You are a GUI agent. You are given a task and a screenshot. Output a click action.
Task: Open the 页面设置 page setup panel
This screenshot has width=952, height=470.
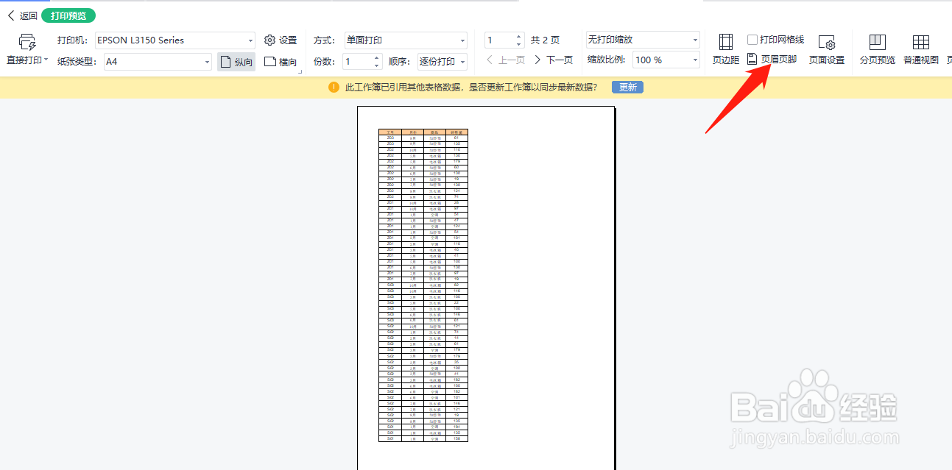click(x=828, y=49)
